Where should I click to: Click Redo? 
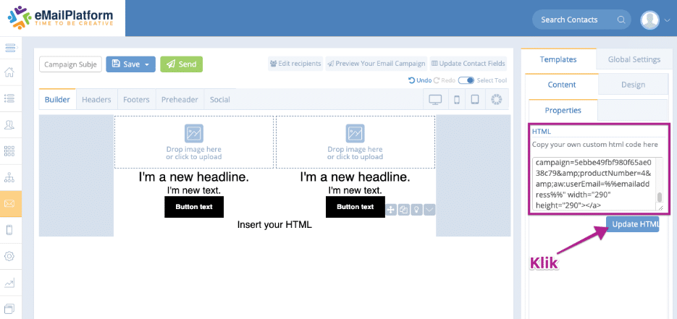coord(444,80)
